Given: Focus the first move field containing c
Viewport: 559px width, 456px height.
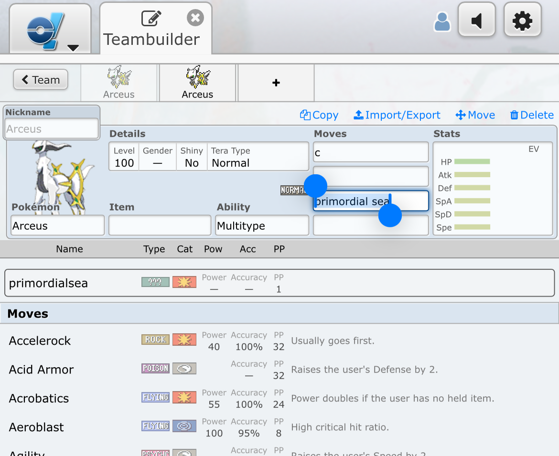Looking at the screenshot, I should (x=371, y=152).
